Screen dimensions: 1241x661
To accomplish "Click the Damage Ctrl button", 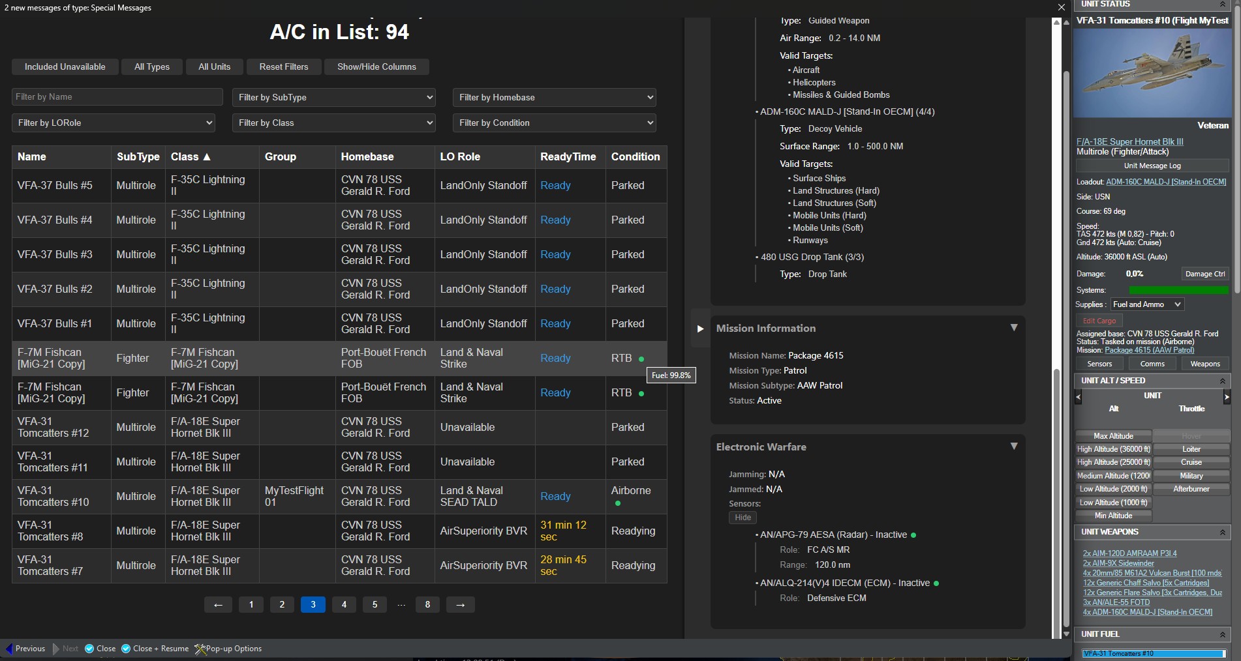I will [x=1204, y=274].
